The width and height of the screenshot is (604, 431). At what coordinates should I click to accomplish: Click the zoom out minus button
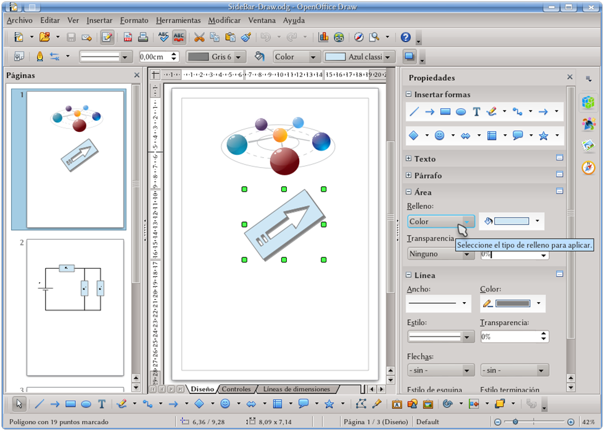497,422
